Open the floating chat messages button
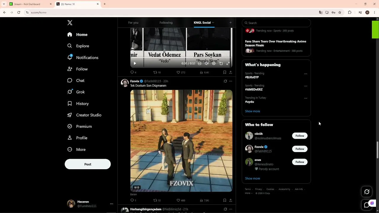This screenshot has height=213, width=379. coord(367,205)
